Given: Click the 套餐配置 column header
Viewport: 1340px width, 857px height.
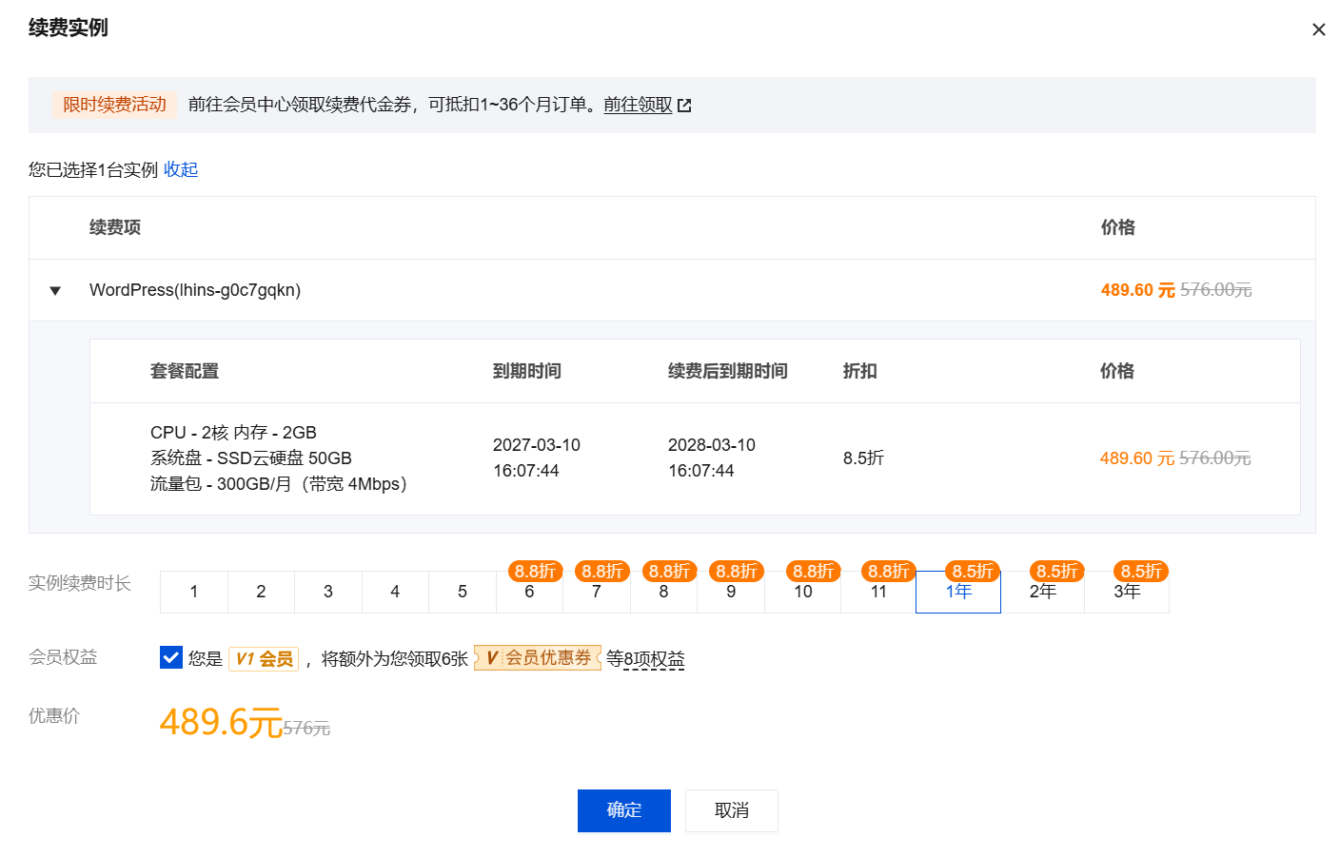Looking at the screenshot, I should tap(185, 371).
